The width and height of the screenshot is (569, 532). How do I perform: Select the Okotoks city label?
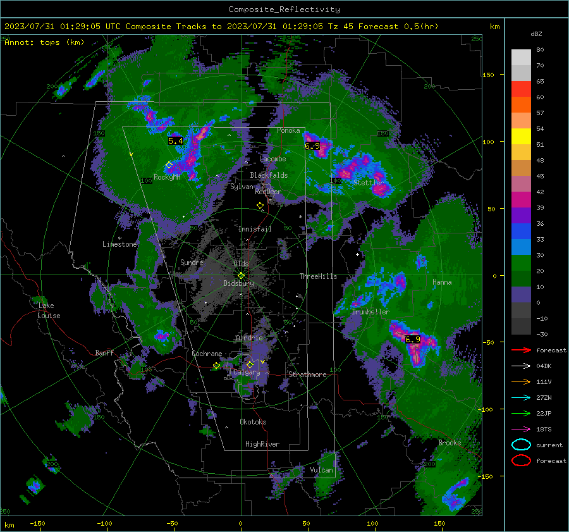(x=253, y=422)
